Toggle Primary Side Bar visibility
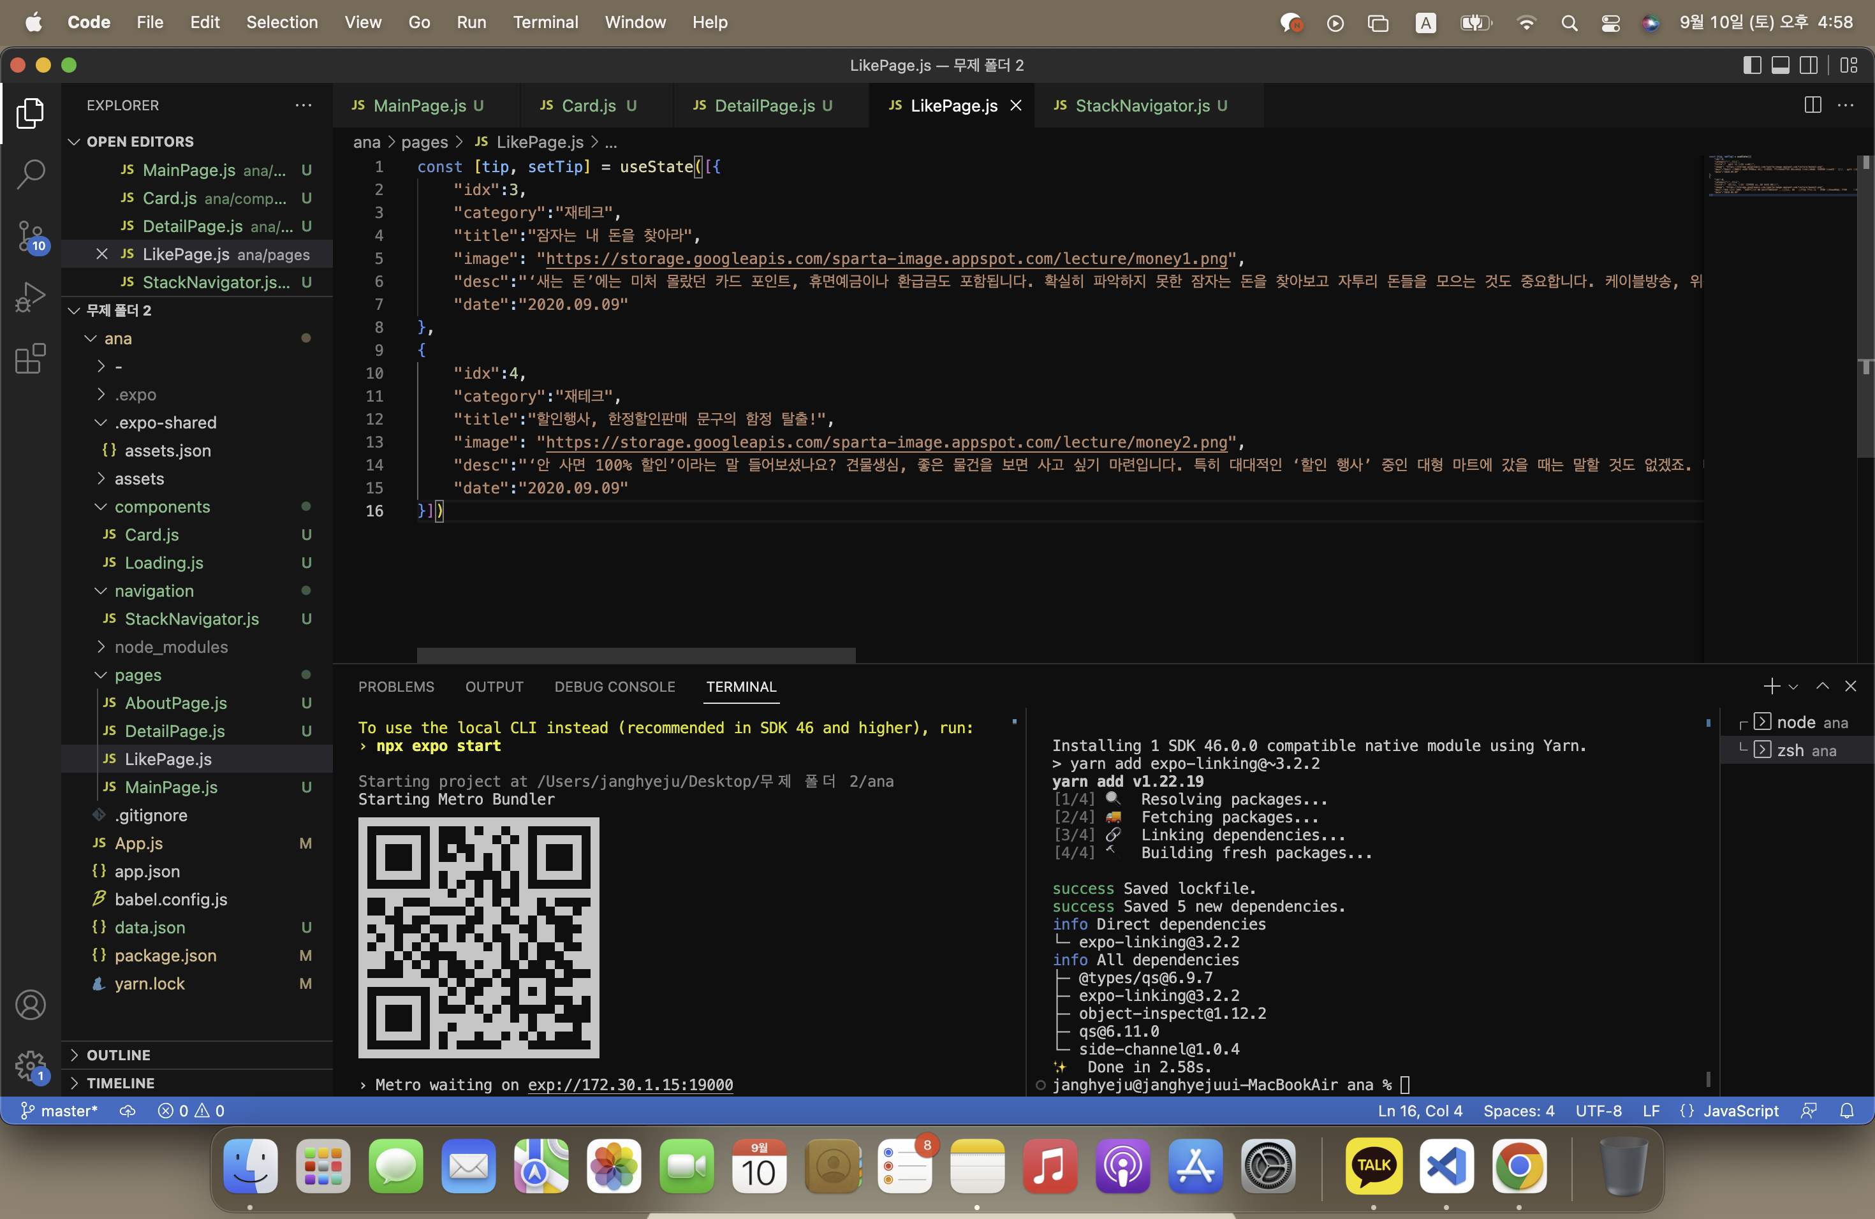Viewport: 1875px width, 1219px height. [1751, 66]
